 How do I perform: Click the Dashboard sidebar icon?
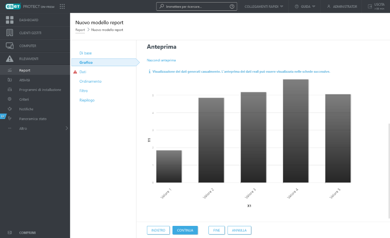coord(10,20)
